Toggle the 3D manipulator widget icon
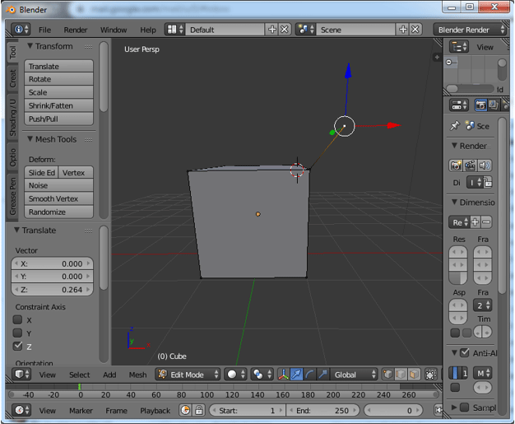 point(284,375)
